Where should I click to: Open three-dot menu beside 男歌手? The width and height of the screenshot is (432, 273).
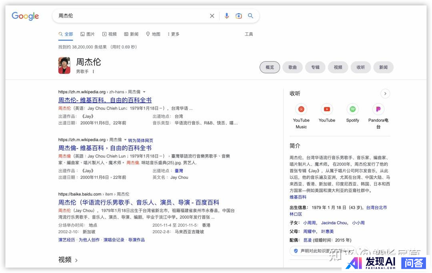[94, 72]
